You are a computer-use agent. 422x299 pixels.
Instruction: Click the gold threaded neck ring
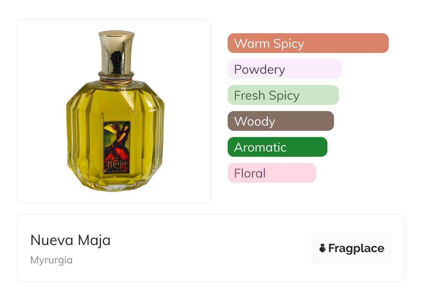click(x=116, y=81)
